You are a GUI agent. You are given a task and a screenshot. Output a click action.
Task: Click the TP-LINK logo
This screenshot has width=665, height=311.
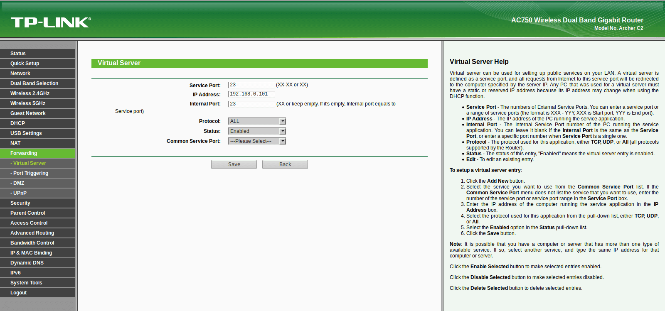(51, 22)
